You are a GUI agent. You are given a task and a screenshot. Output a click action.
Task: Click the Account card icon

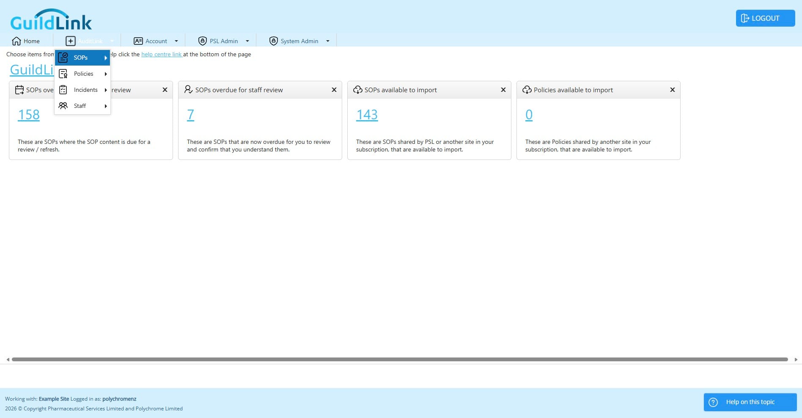pos(138,41)
